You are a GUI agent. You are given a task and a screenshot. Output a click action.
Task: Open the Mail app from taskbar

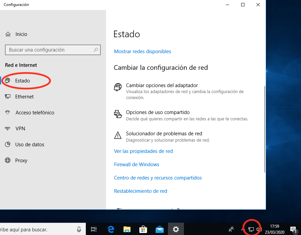[160, 229]
